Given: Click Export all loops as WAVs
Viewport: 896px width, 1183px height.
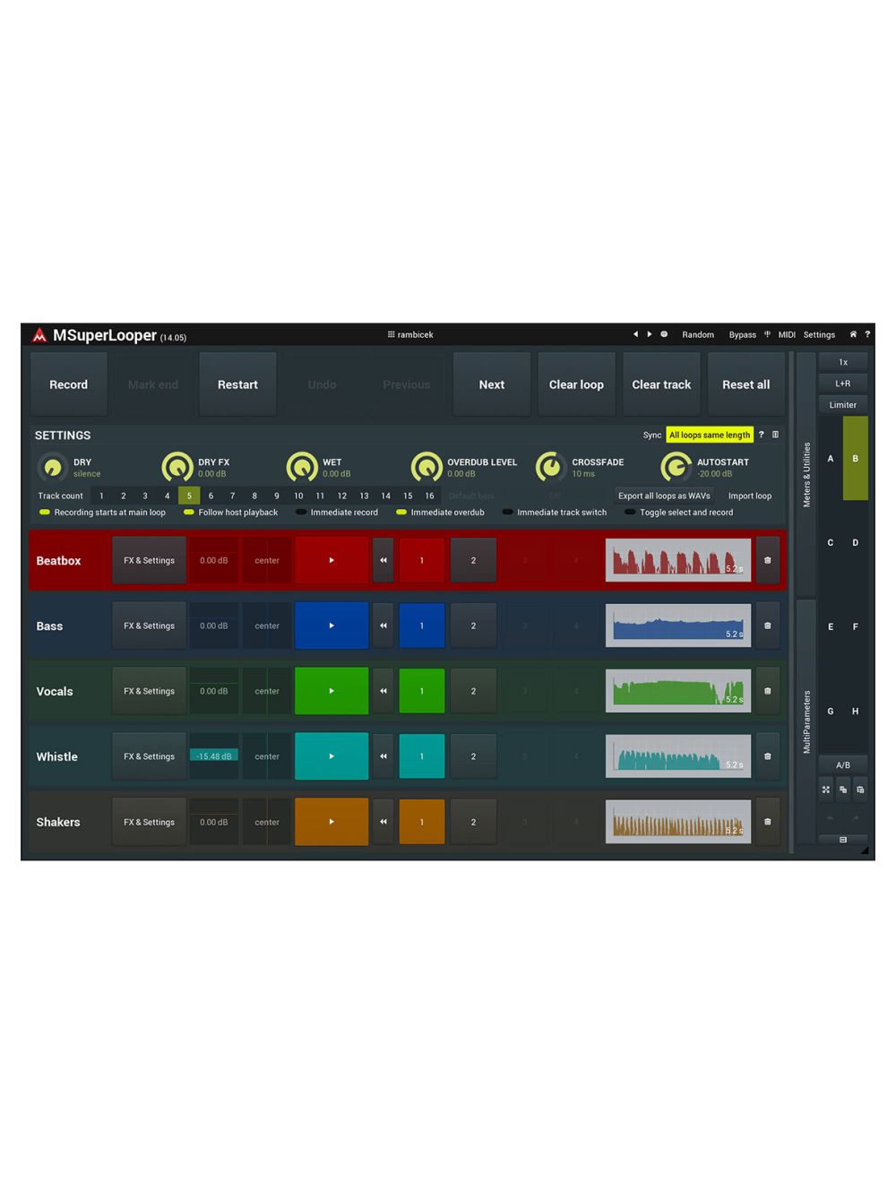Looking at the screenshot, I should click(664, 496).
